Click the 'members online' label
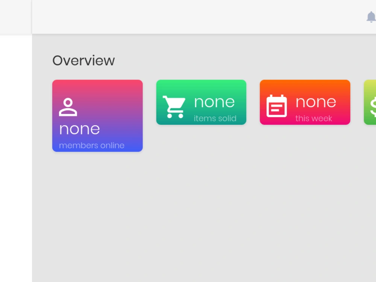The height and width of the screenshot is (282, 376). pos(91,146)
